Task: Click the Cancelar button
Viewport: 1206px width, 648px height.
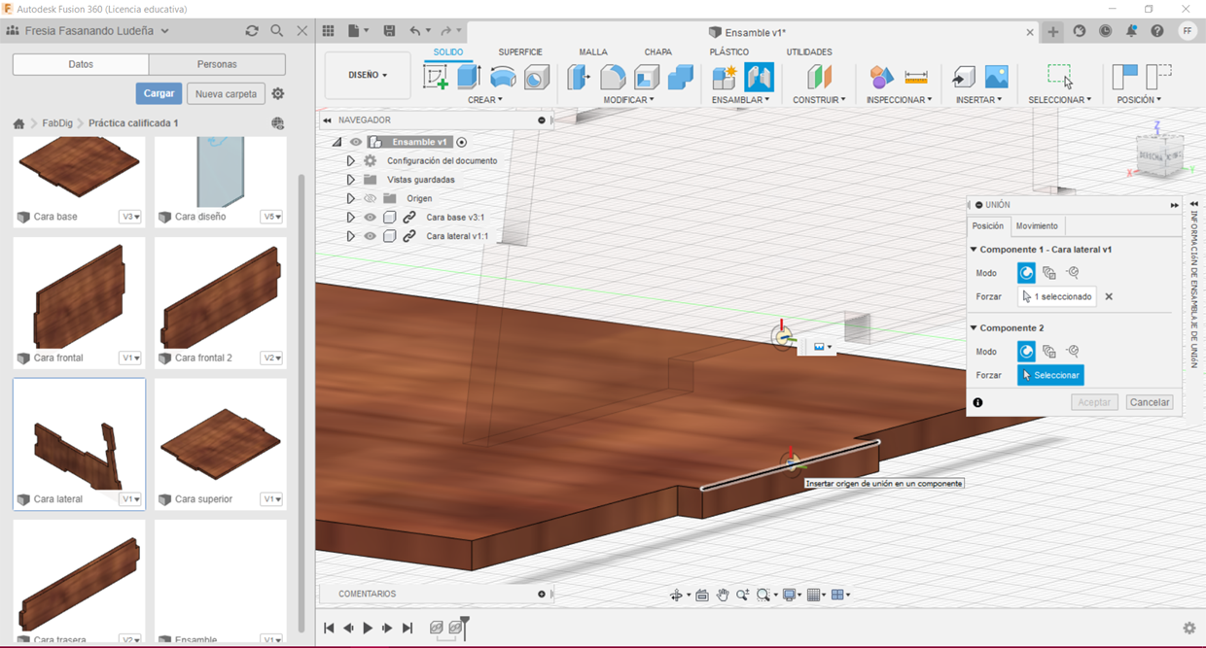Action: [x=1149, y=402]
